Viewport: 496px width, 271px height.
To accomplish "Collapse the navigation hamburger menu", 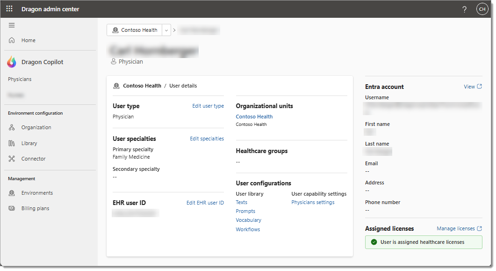I will click(12, 25).
